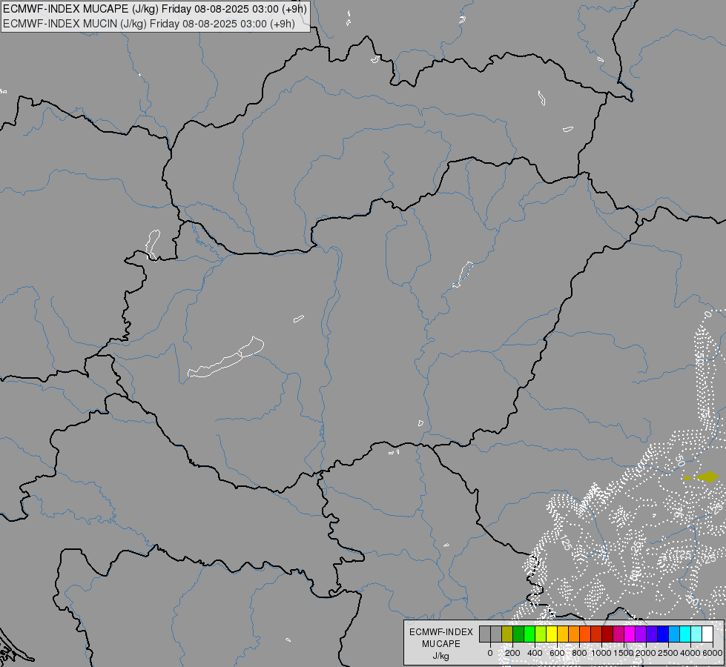This screenshot has height=667, width=726.
Task: Click the legend value 1000
Action: [x=601, y=653]
